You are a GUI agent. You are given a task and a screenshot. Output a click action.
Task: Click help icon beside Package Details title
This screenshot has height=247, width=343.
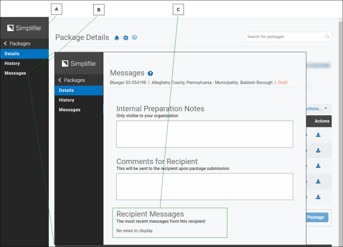(x=134, y=38)
